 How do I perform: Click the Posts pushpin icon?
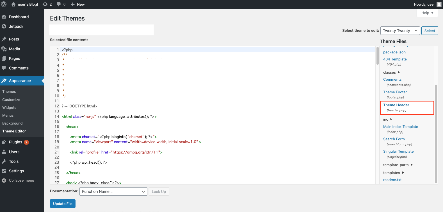tap(4, 39)
